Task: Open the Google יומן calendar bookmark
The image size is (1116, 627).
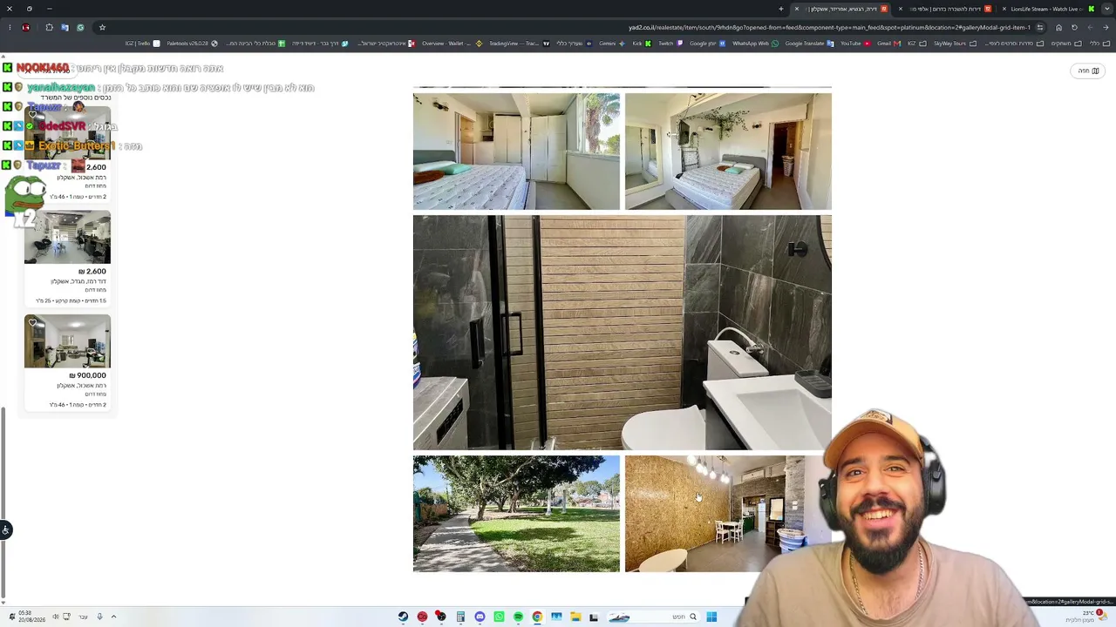Action: point(705,44)
